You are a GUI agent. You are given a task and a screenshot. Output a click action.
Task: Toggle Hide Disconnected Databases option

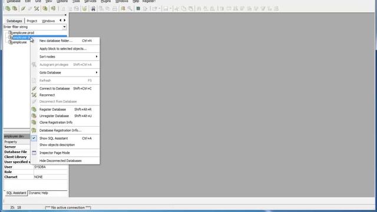60,161
